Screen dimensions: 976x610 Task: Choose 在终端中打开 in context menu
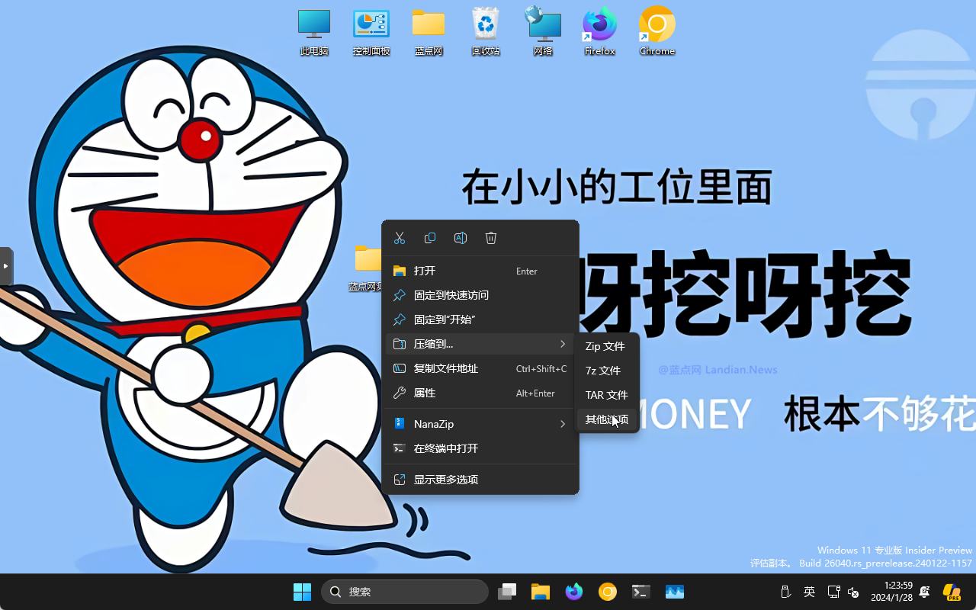tap(480, 448)
